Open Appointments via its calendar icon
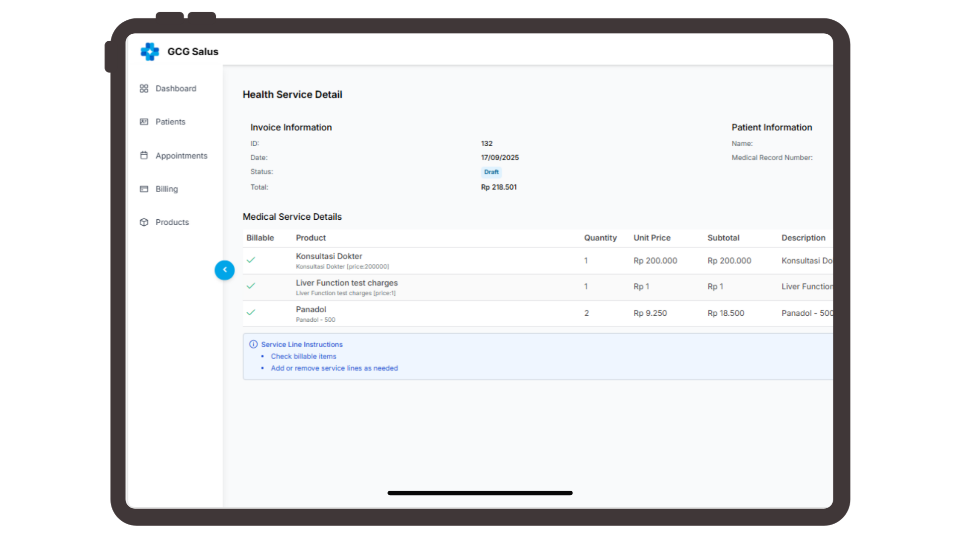 pyautogui.click(x=144, y=155)
